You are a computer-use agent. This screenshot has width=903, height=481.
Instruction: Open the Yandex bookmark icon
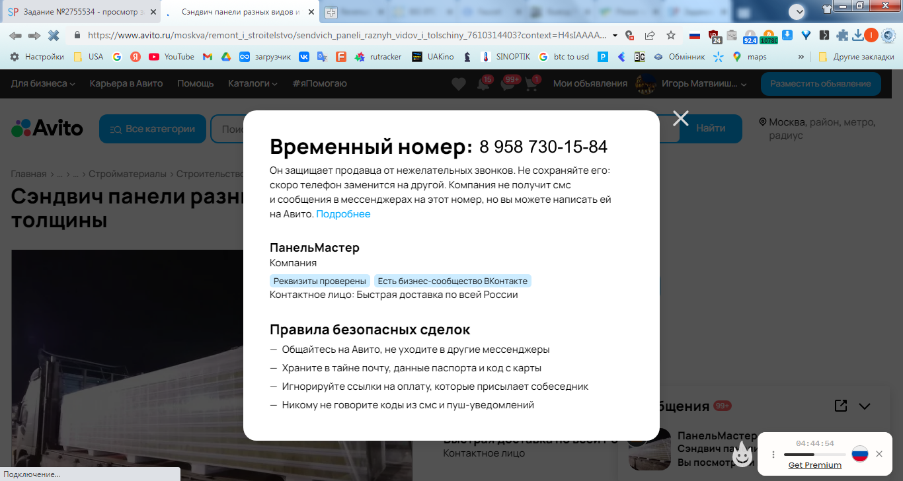136,57
